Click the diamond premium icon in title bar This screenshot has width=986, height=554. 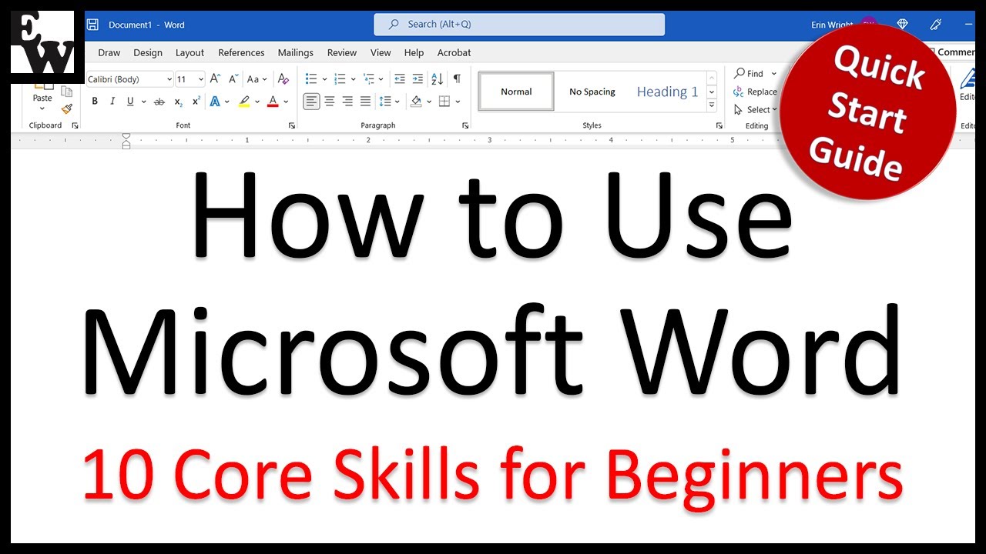click(903, 25)
